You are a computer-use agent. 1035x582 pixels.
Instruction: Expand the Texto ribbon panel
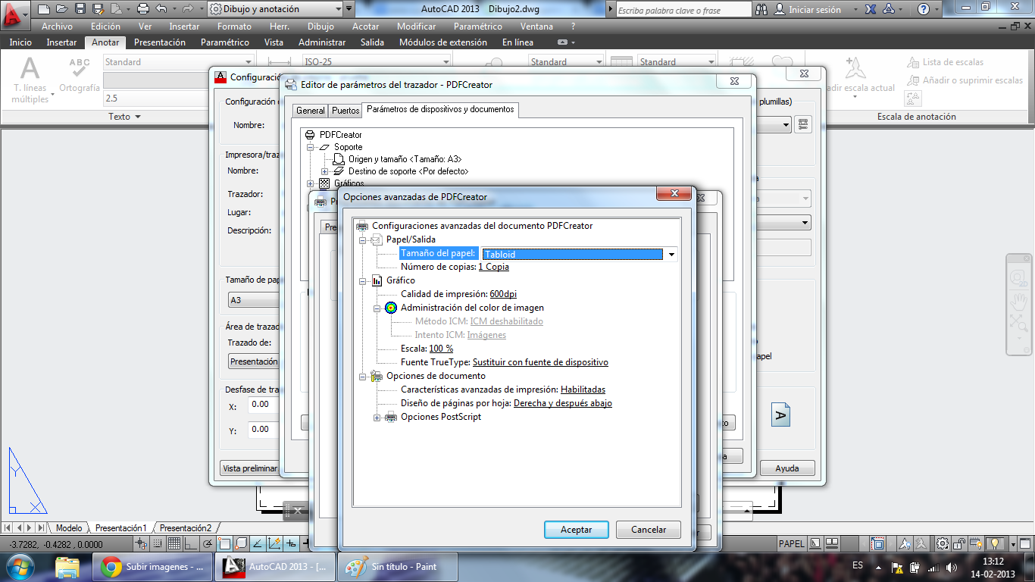click(x=124, y=117)
